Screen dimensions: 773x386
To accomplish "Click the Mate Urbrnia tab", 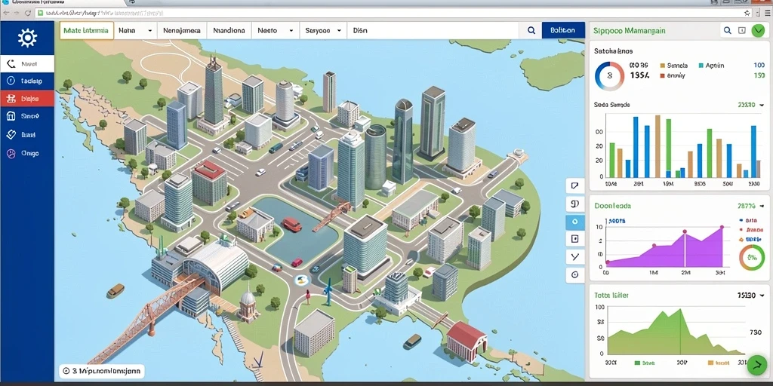I will point(87,30).
